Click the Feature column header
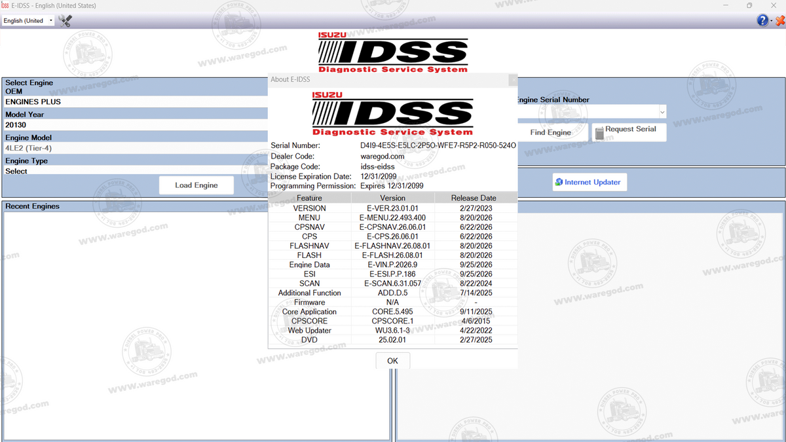The width and height of the screenshot is (786, 442). tap(309, 198)
